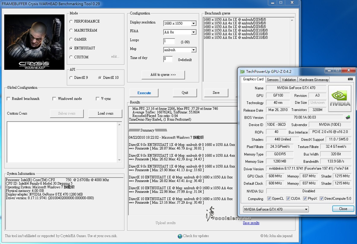Click Custom Cvars scrollbar down arrow
Image resolution: width=357 pixels, height=244 pixels.
119,160
